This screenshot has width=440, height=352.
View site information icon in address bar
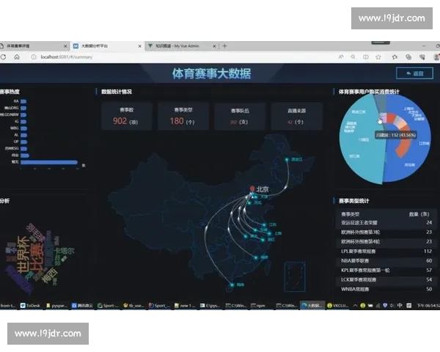34,57
